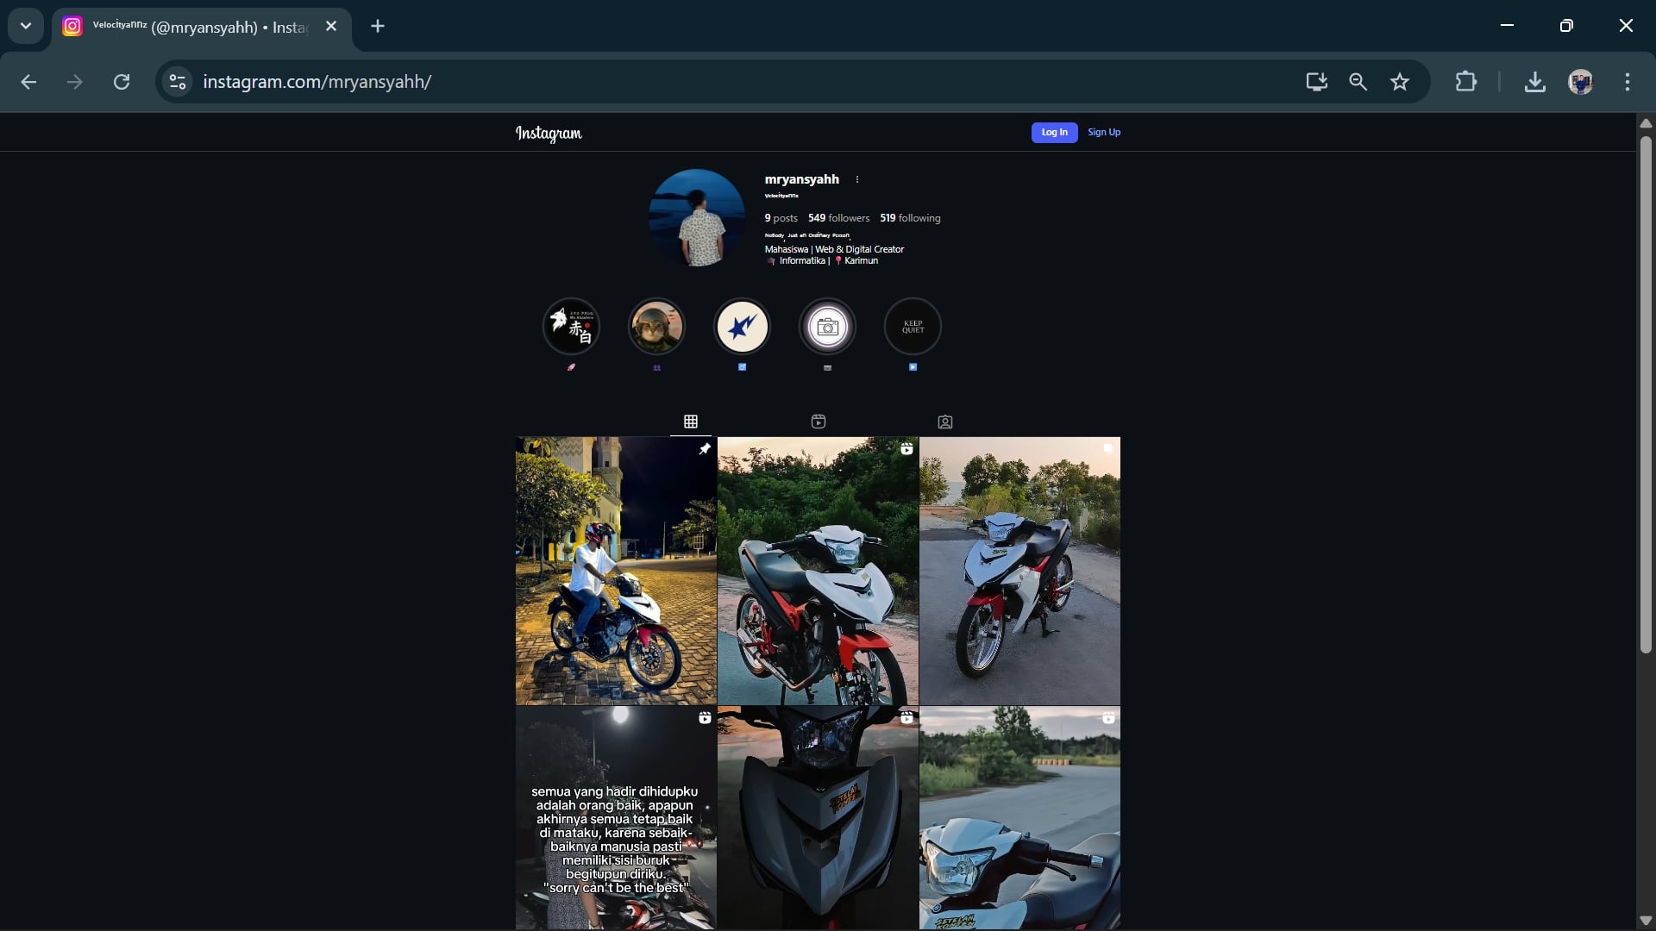Bookmark this page with star icon

pyautogui.click(x=1399, y=82)
